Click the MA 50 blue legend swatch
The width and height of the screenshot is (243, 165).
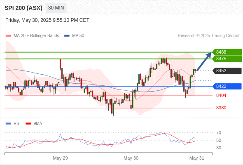click(67, 36)
